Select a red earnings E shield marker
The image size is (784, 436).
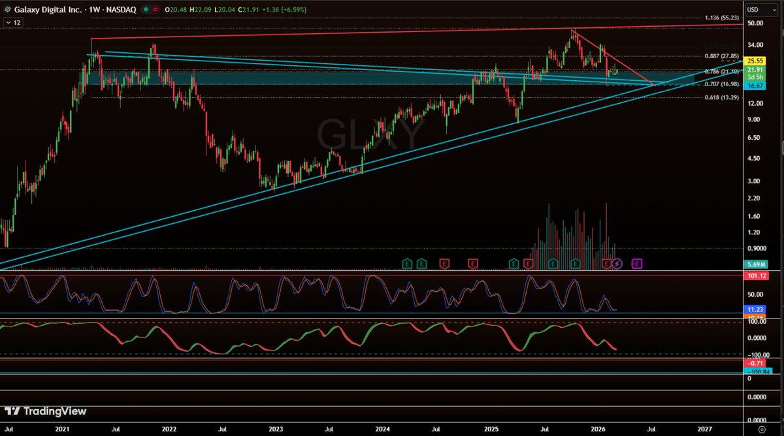(444, 264)
